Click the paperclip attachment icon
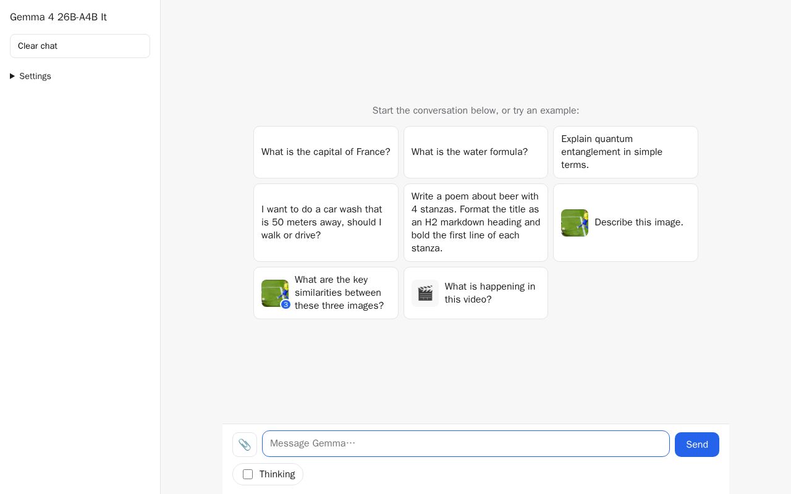This screenshot has width=791, height=494. [245, 445]
